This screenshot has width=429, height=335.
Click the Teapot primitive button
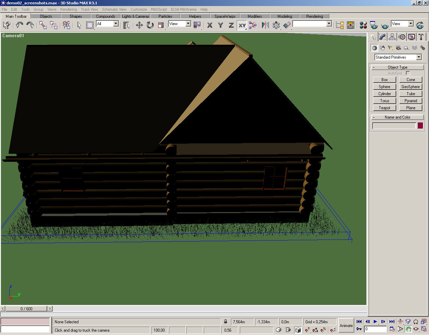pyautogui.click(x=384, y=108)
